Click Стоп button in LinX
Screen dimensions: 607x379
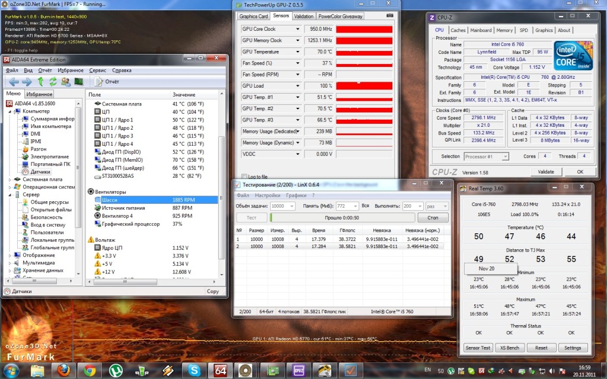pyautogui.click(x=433, y=218)
